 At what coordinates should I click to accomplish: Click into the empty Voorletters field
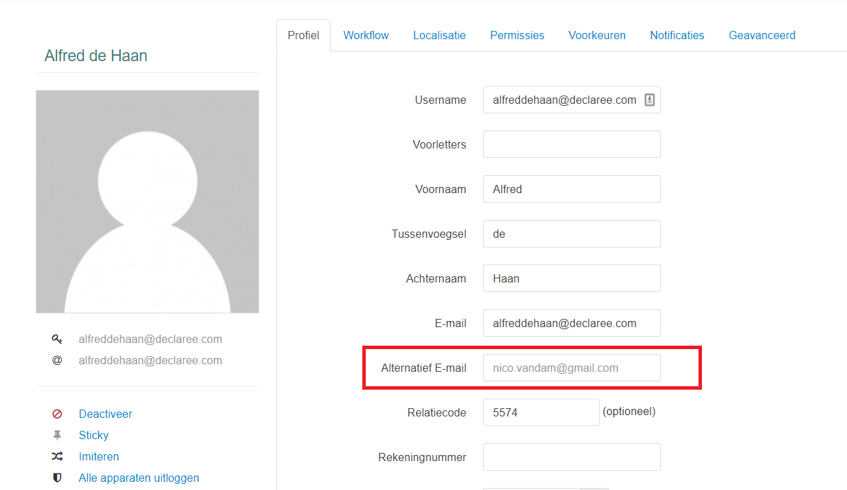pos(571,145)
